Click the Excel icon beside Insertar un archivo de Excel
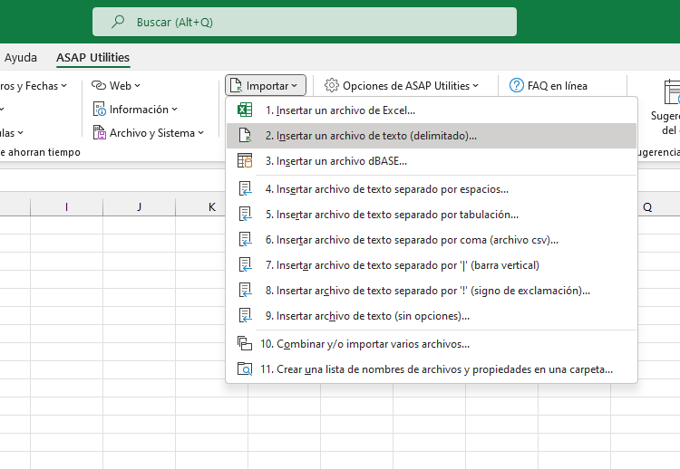 (245, 110)
